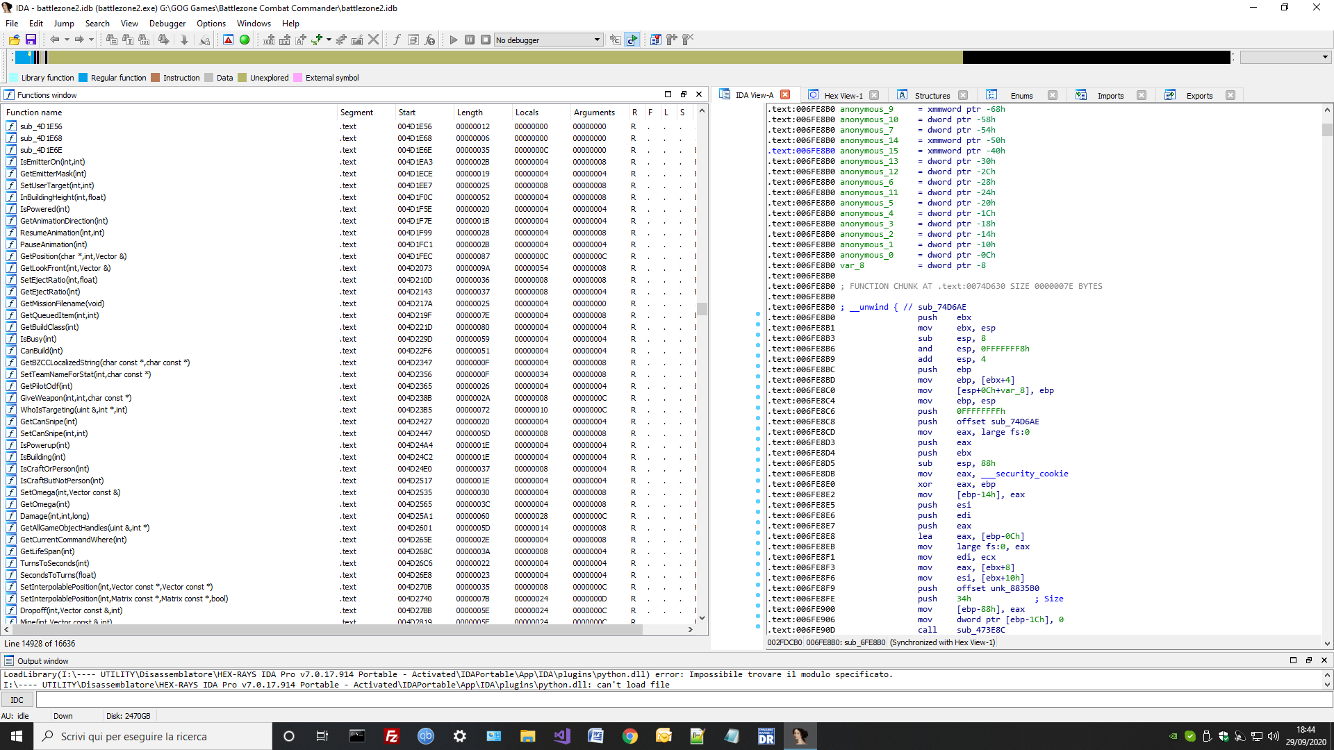Click the Open file toolbar icon

(14, 40)
